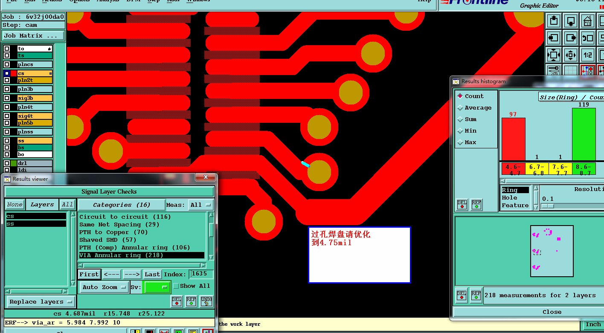Select the Max radio option
The image size is (604, 333).
tap(460, 142)
